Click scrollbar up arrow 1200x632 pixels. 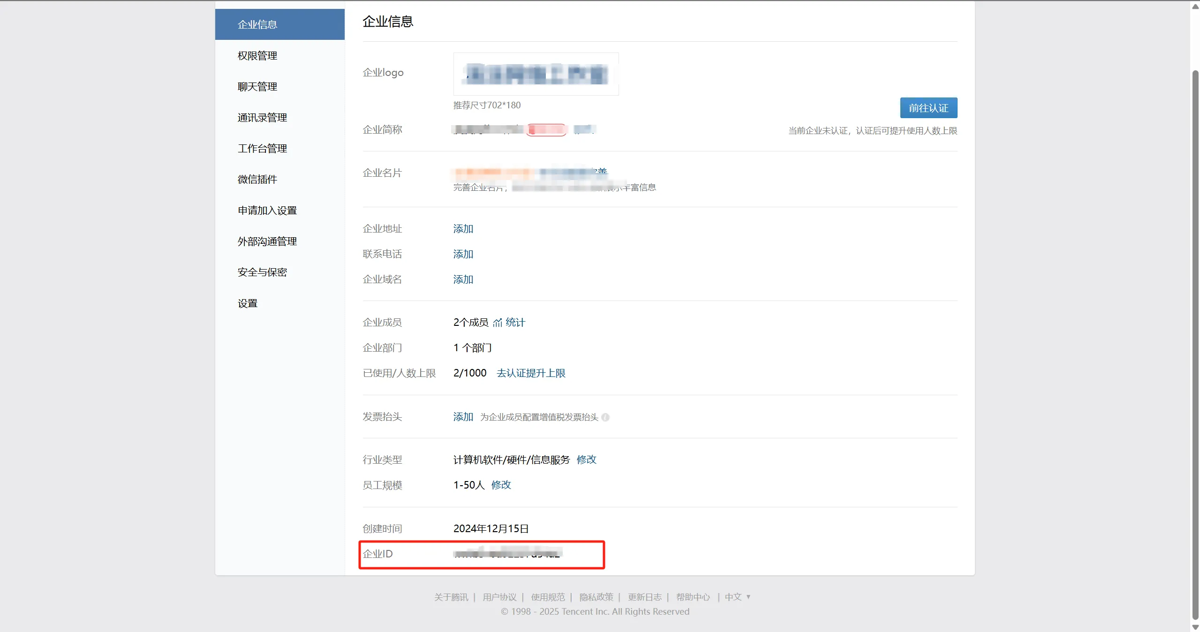coord(1195,7)
